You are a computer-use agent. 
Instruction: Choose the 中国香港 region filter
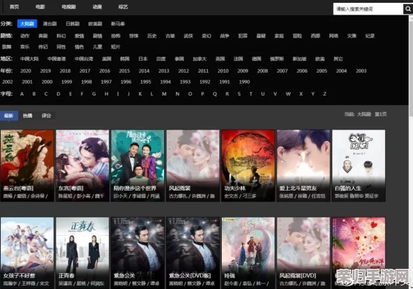[56, 59]
